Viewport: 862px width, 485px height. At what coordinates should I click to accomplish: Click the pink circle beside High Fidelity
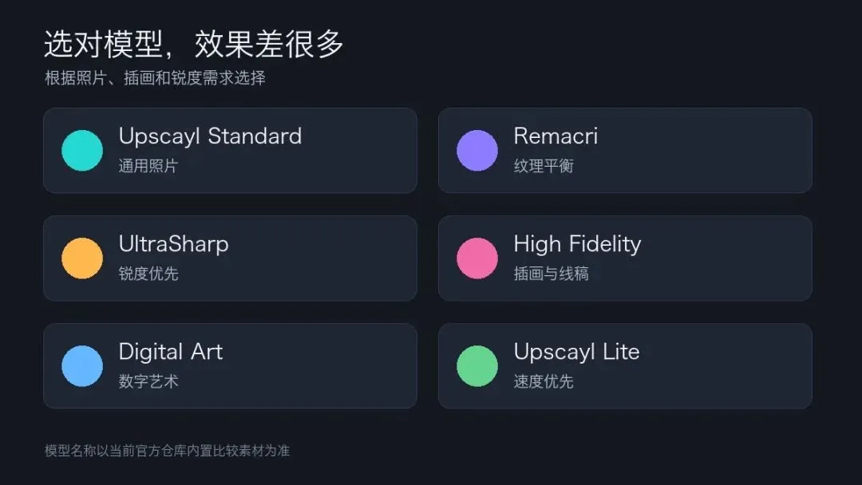477,258
